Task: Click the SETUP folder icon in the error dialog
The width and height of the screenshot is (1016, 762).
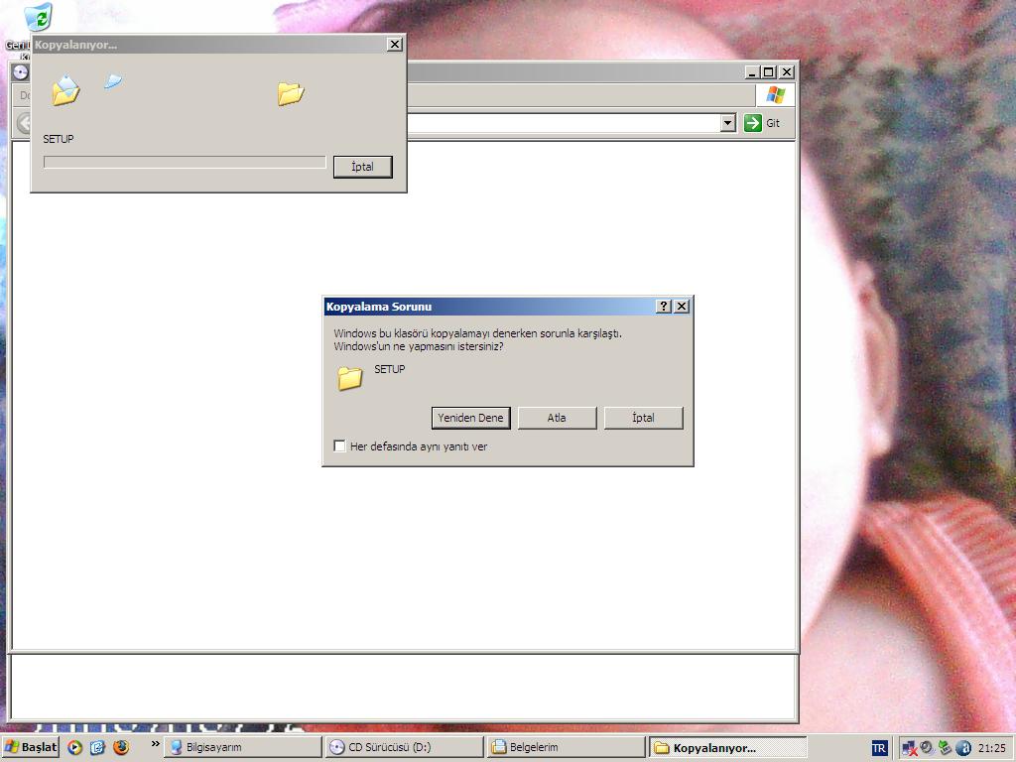Action: click(x=349, y=378)
